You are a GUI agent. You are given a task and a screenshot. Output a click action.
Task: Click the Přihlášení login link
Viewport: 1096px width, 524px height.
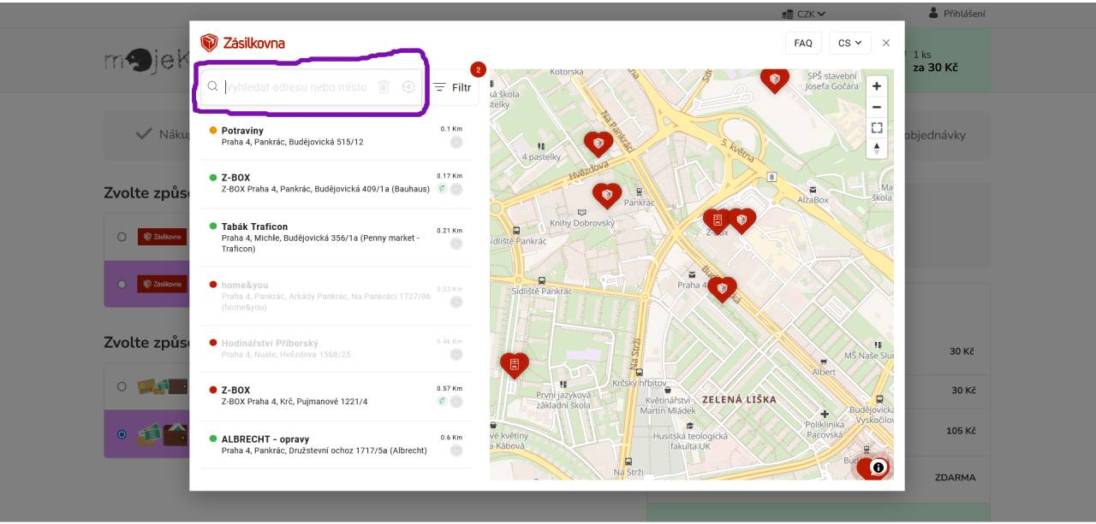[964, 14]
